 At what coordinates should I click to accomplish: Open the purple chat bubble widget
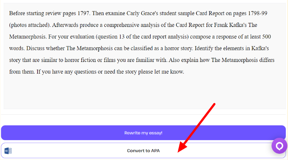pos(279,146)
